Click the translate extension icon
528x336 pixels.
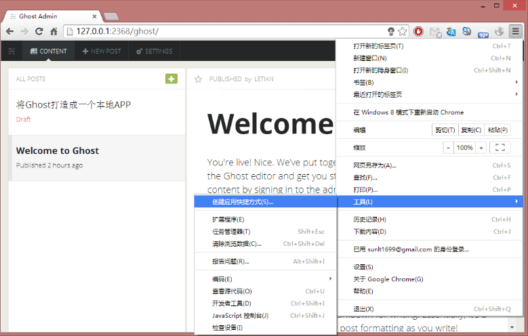coord(451,32)
